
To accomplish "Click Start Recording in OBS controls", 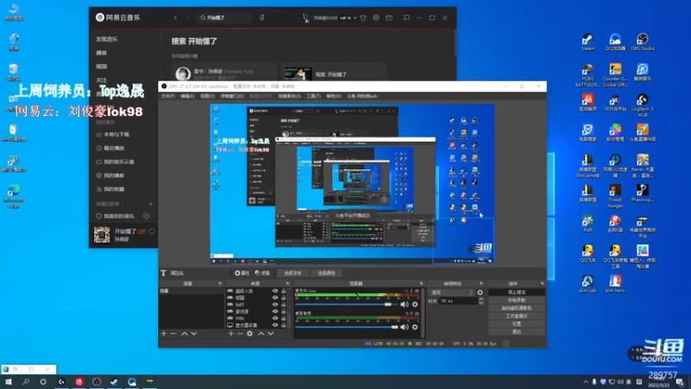I will coord(517,300).
